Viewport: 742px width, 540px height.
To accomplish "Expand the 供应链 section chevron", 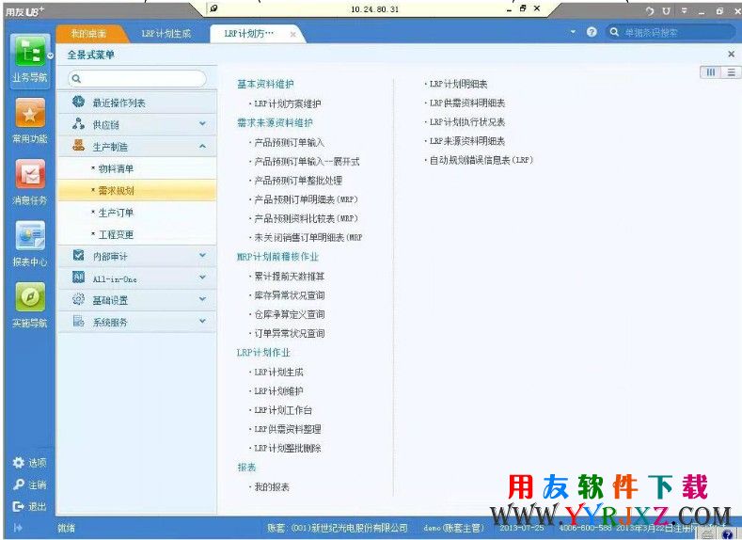I will point(202,124).
